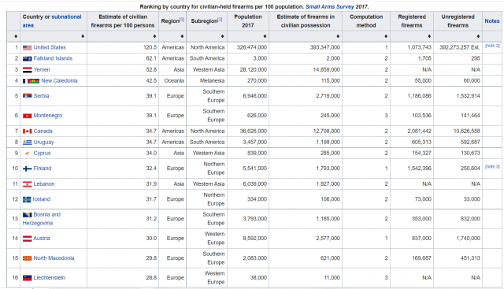Click the Austria flag icon
Image resolution: width=504 pixels, height=289 pixels.
(x=27, y=239)
